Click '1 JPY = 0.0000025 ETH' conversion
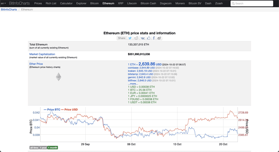This screenshot has width=279, height=152. pos(143,96)
